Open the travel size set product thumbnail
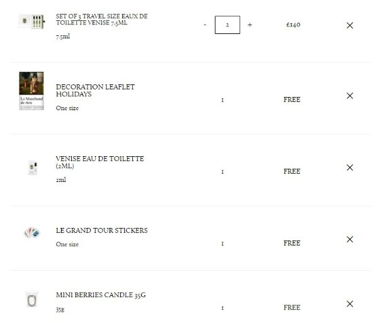 coord(31,21)
